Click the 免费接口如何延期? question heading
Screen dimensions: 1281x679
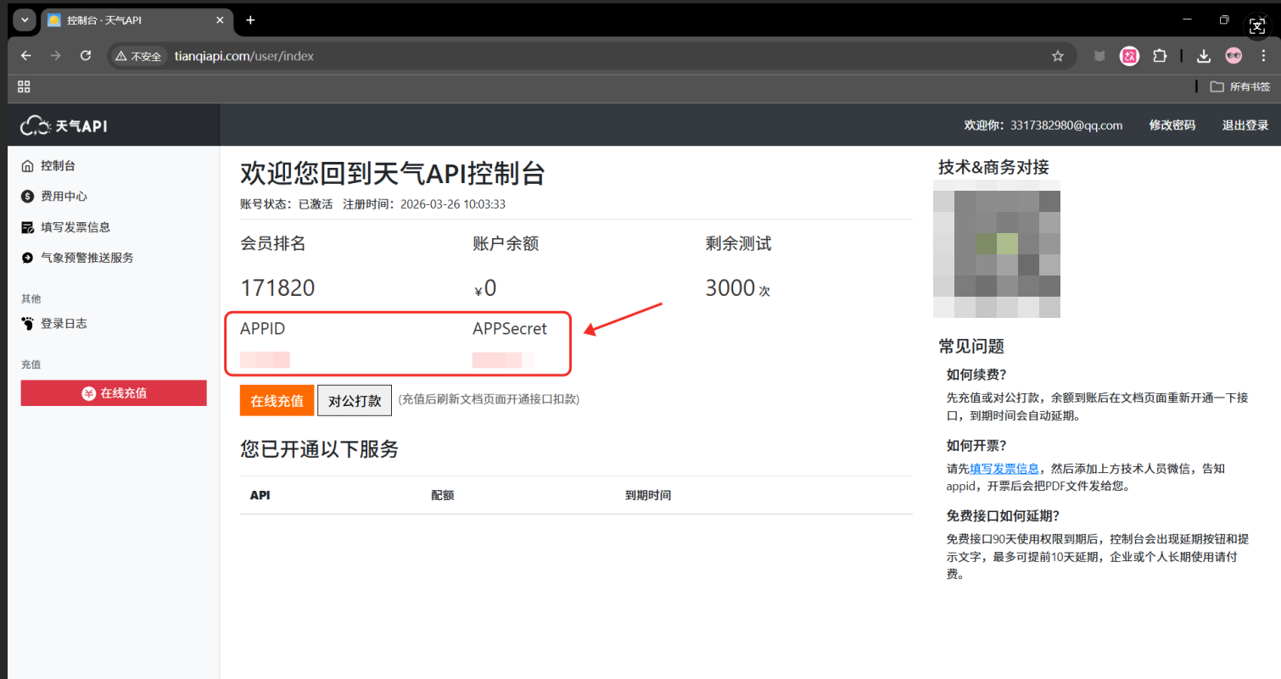tap(1004, 515)
